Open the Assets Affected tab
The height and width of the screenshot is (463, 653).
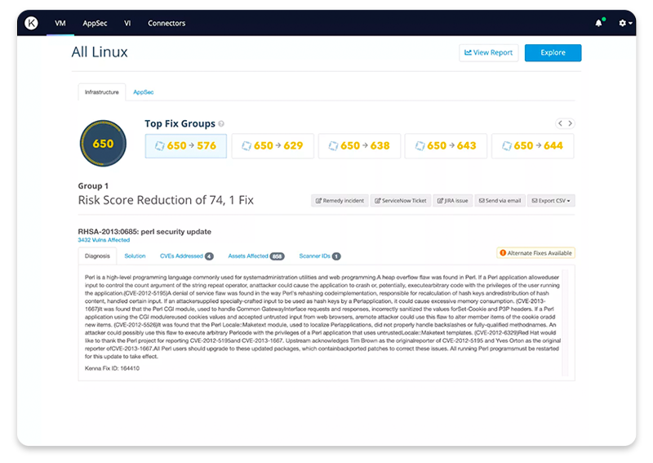[x=256, y=256]
